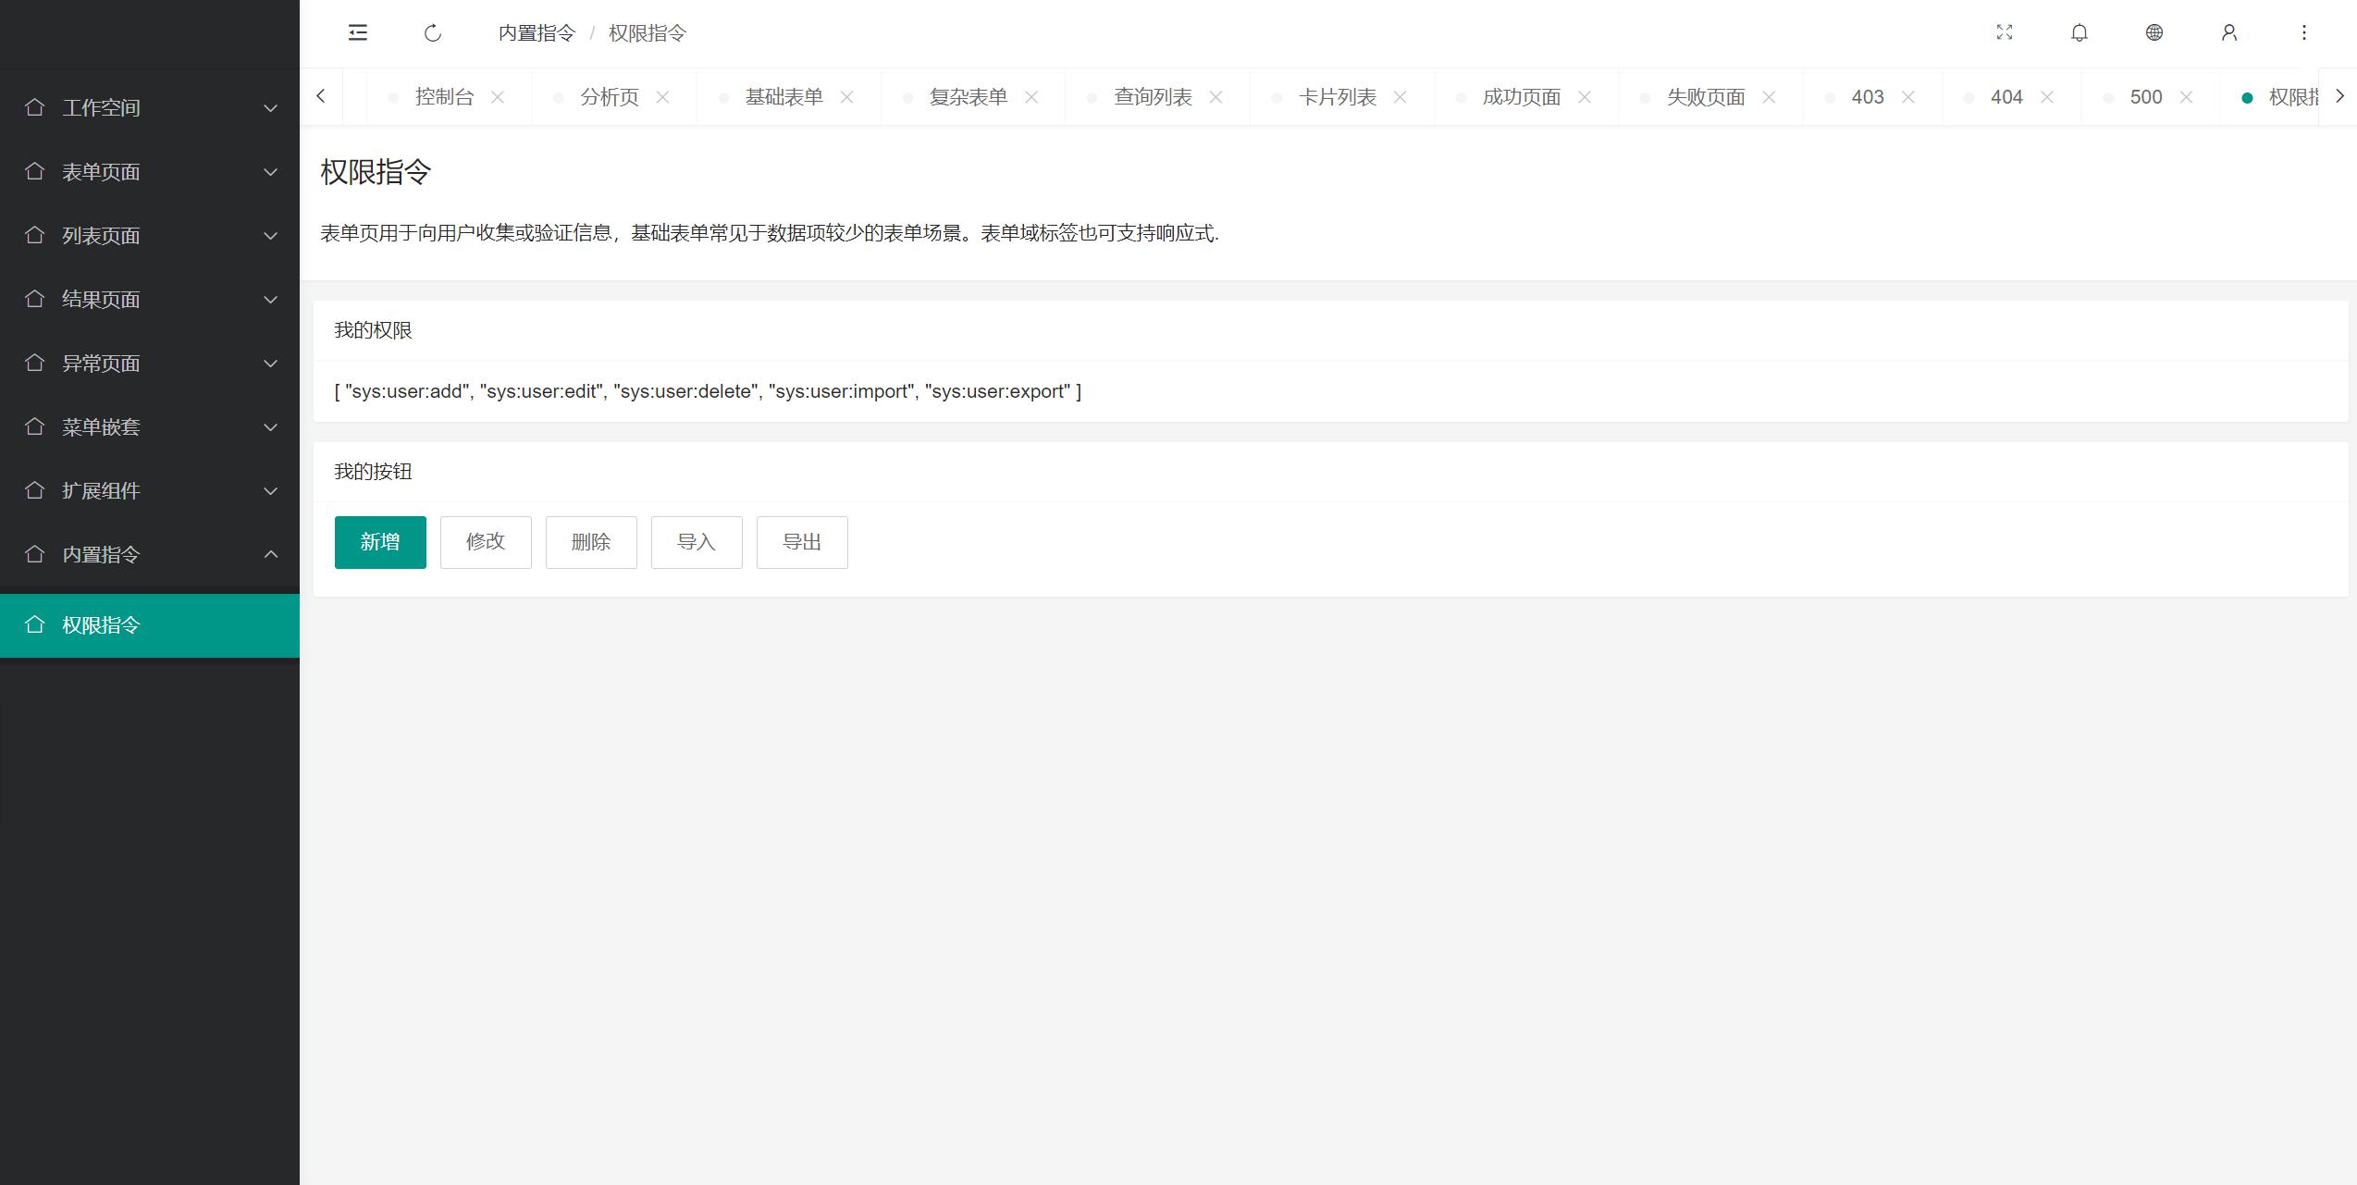2357x1185 pixels.
Task: Collapse the sidebar with the menu fold icon
Action: tap(358, 33)
